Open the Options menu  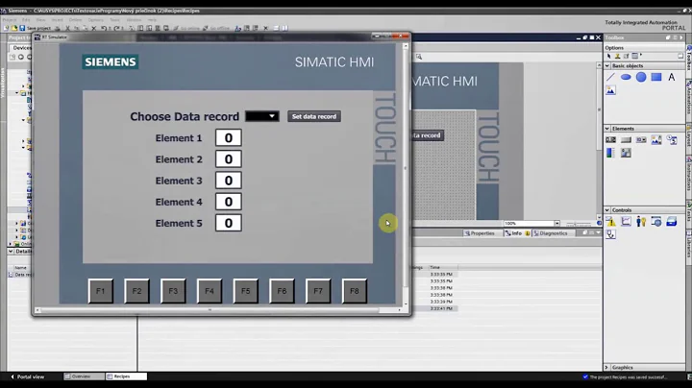pyautogui.click(x=96, y=20)
